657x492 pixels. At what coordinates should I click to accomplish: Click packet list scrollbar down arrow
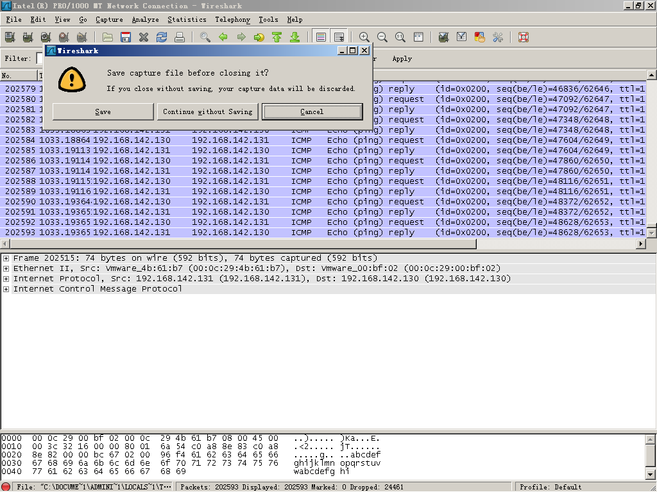point(652,232)
